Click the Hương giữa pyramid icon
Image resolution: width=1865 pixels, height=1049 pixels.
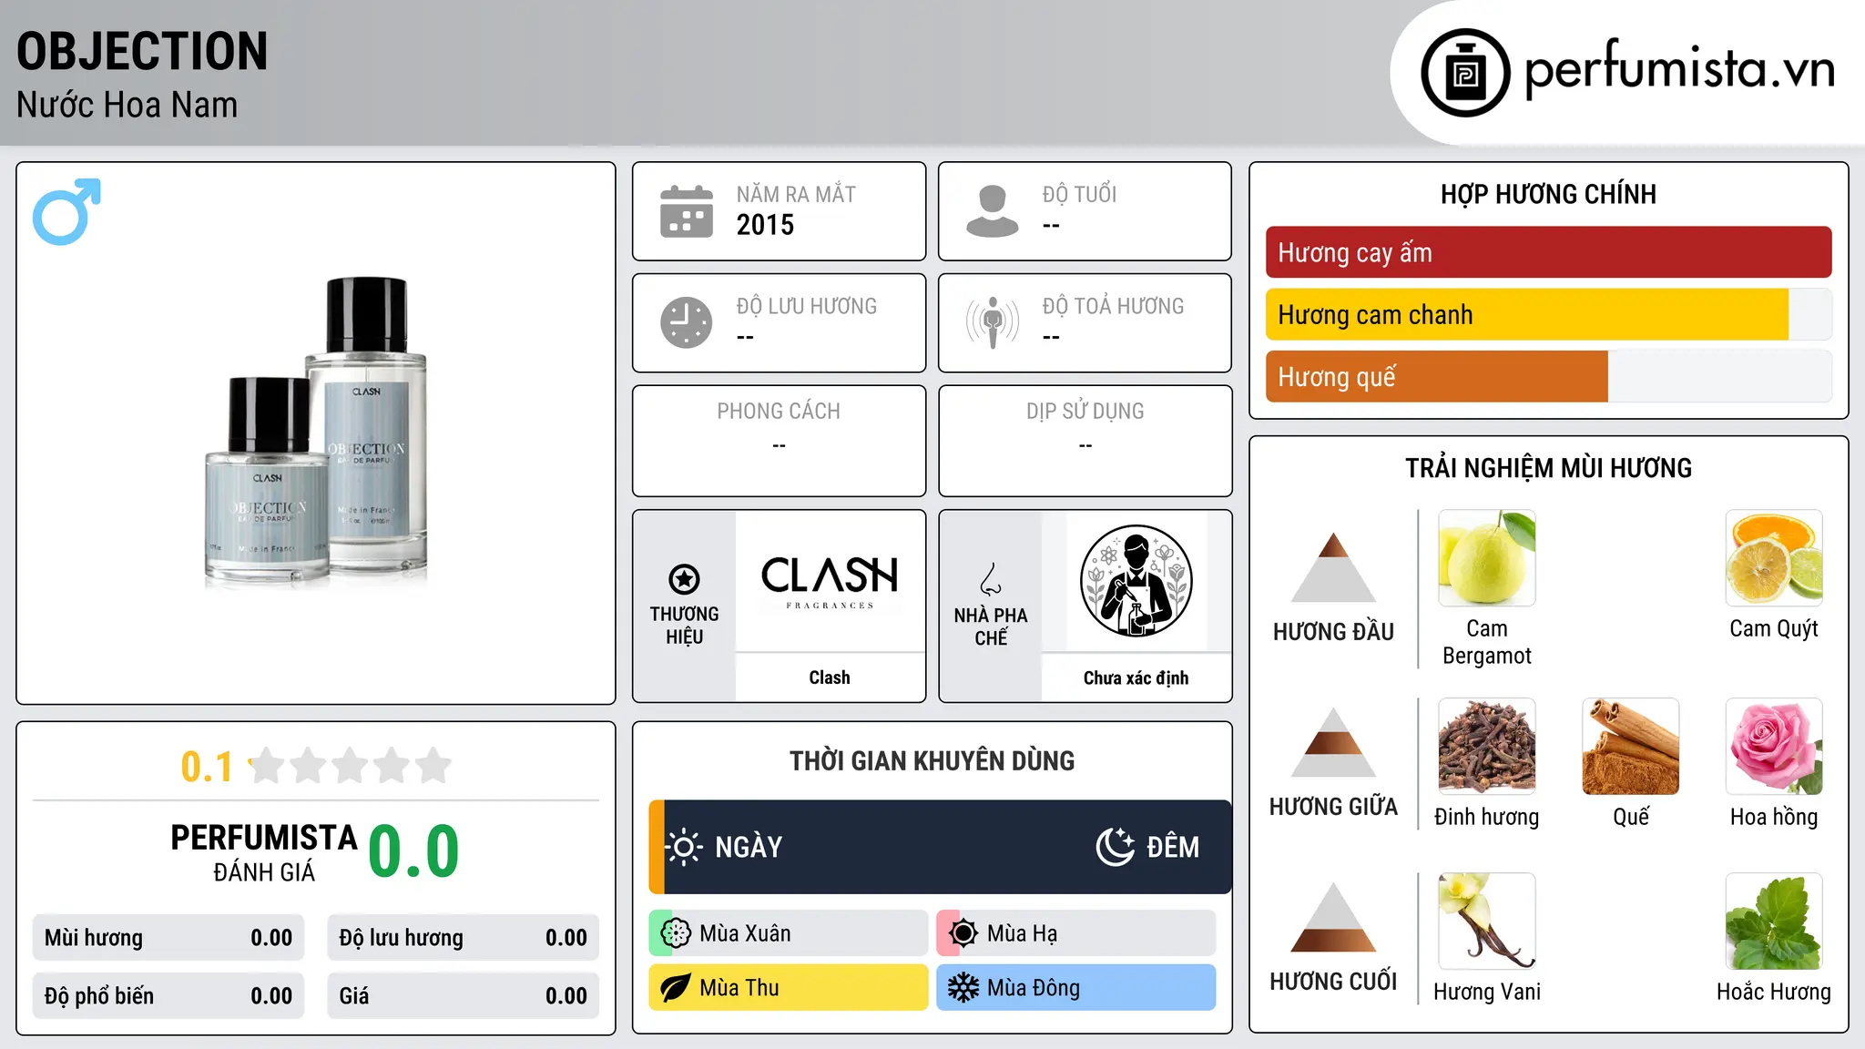click(1333, 742)
